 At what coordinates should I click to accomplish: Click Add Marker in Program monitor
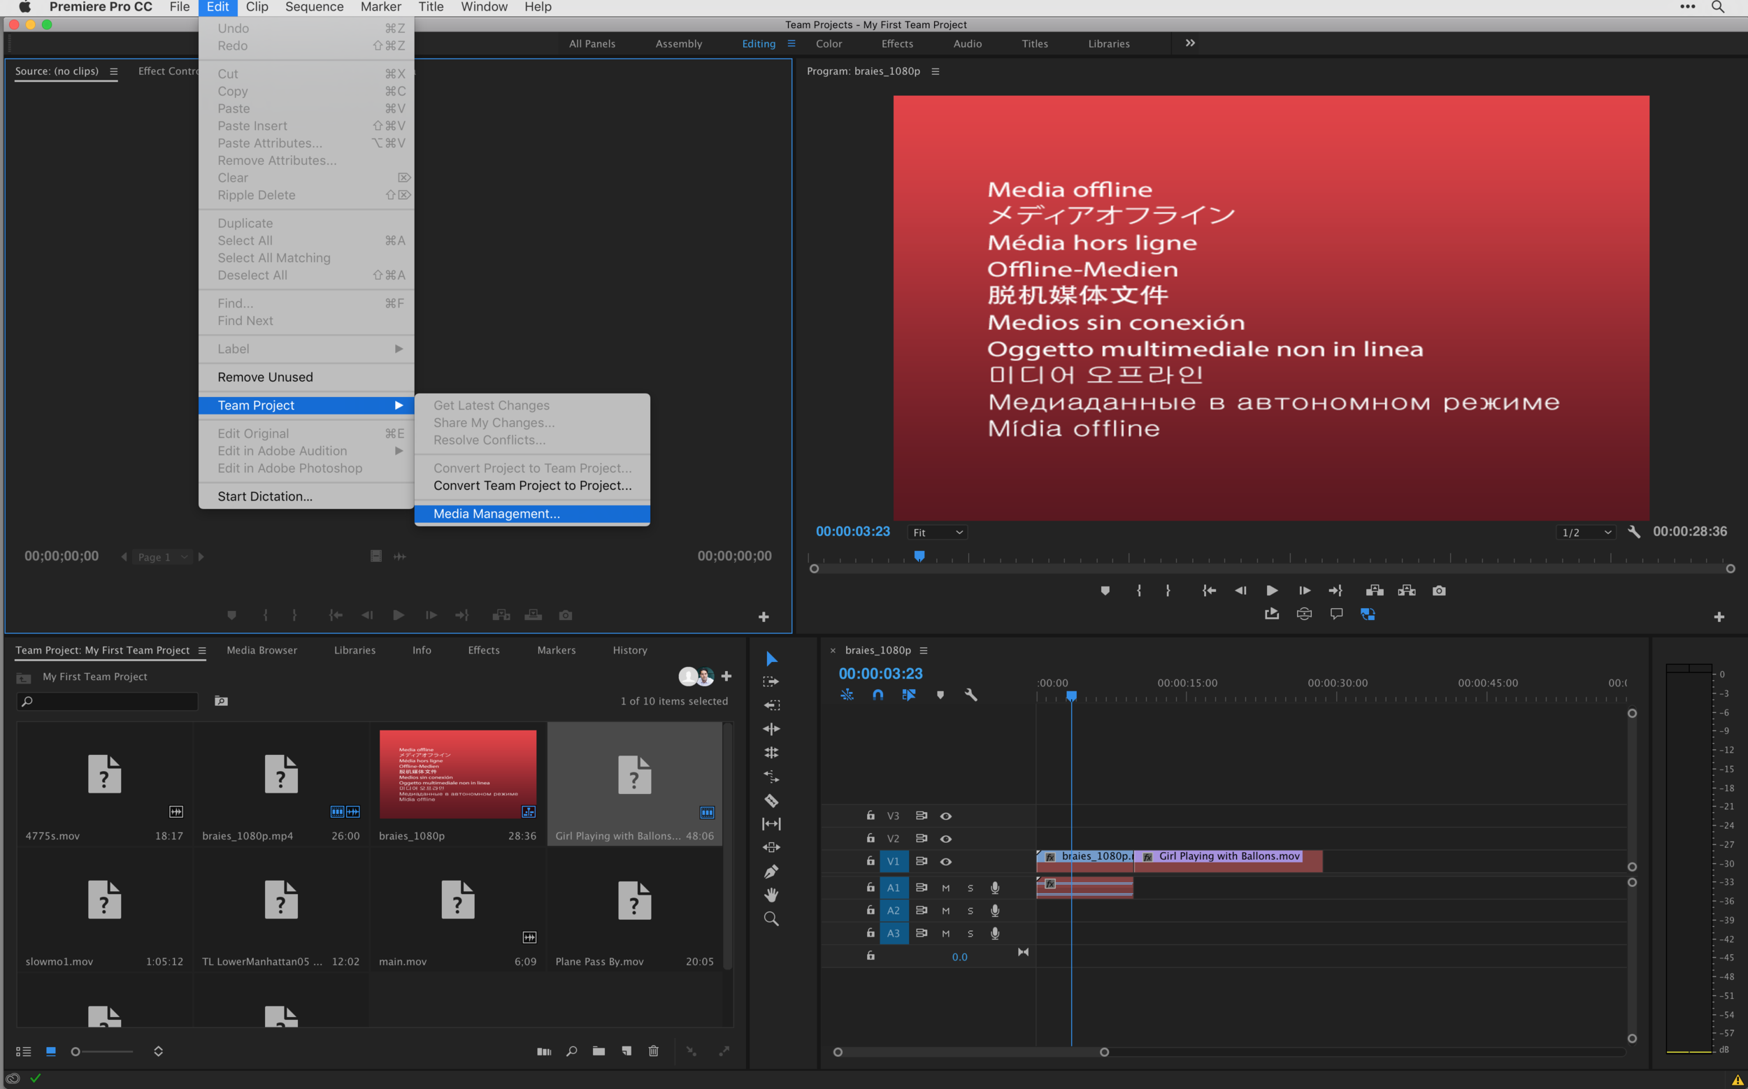(1105, 591)
